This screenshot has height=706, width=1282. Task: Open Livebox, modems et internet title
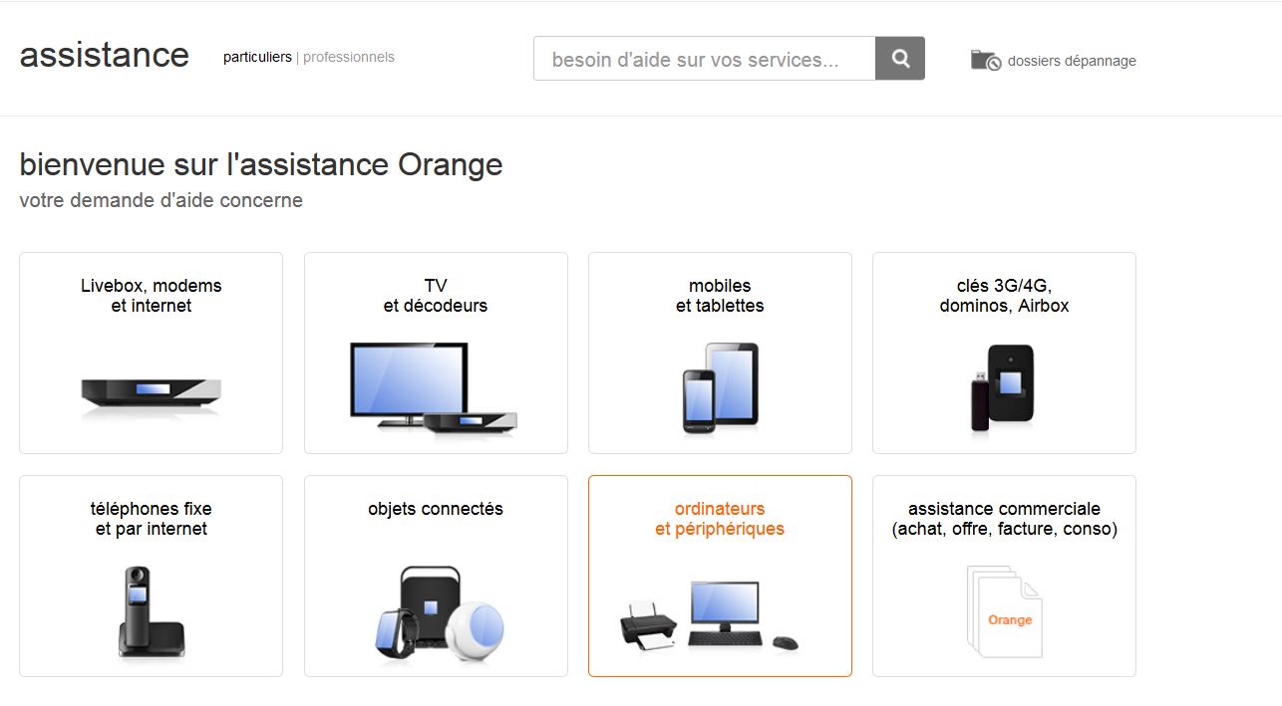(x=152, y=296)
